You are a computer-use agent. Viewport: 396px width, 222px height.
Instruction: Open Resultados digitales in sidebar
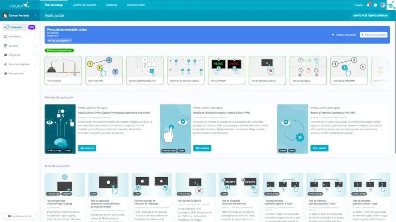[19, 64]
